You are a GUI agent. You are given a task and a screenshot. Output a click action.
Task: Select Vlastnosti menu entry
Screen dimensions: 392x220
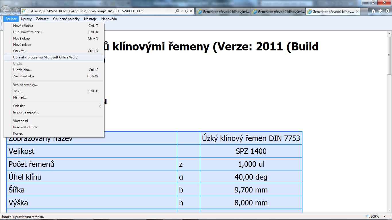click(x=54, y=121)
